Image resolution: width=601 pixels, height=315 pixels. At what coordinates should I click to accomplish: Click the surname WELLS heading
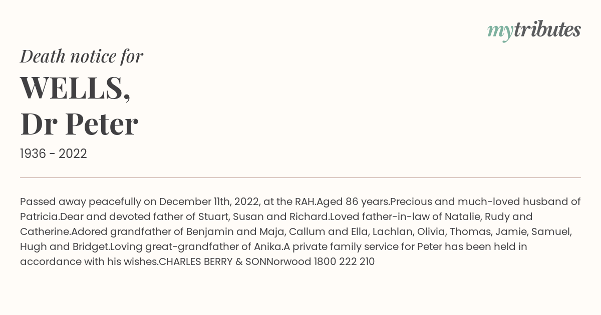75,88
